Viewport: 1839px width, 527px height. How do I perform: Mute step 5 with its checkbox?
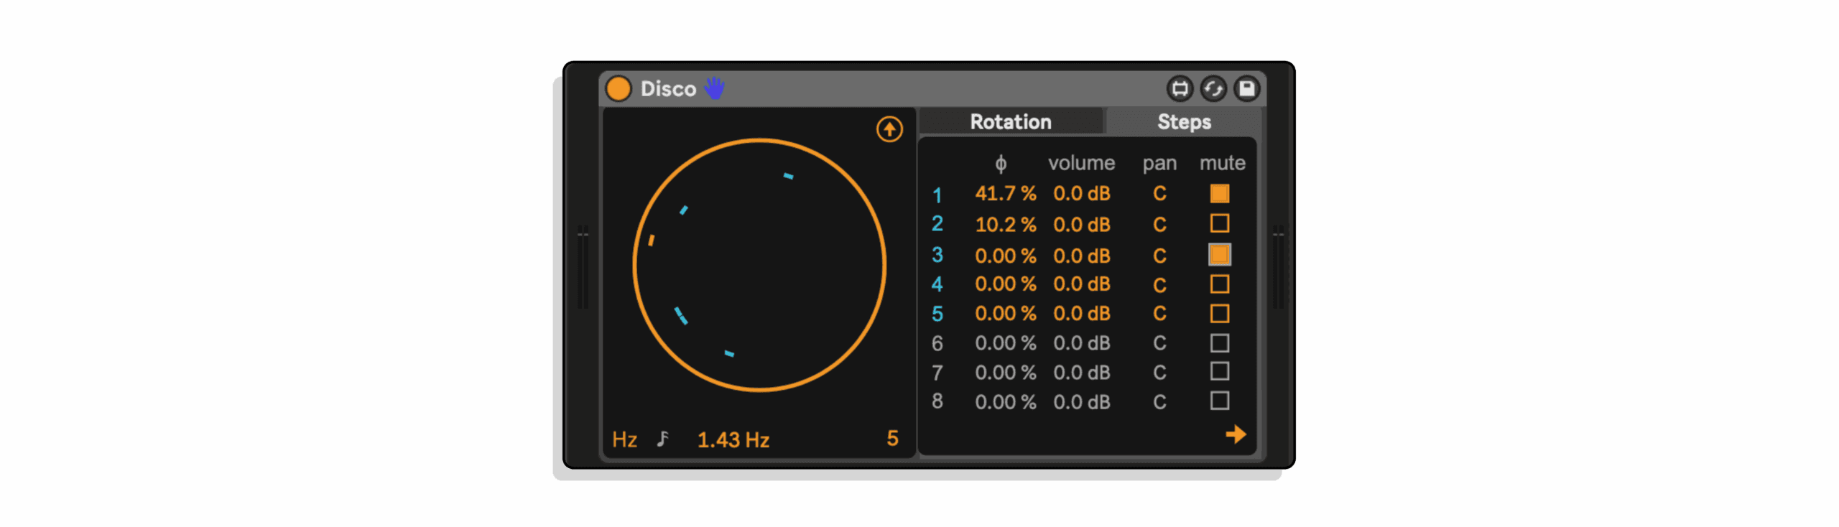[1218, 313]
